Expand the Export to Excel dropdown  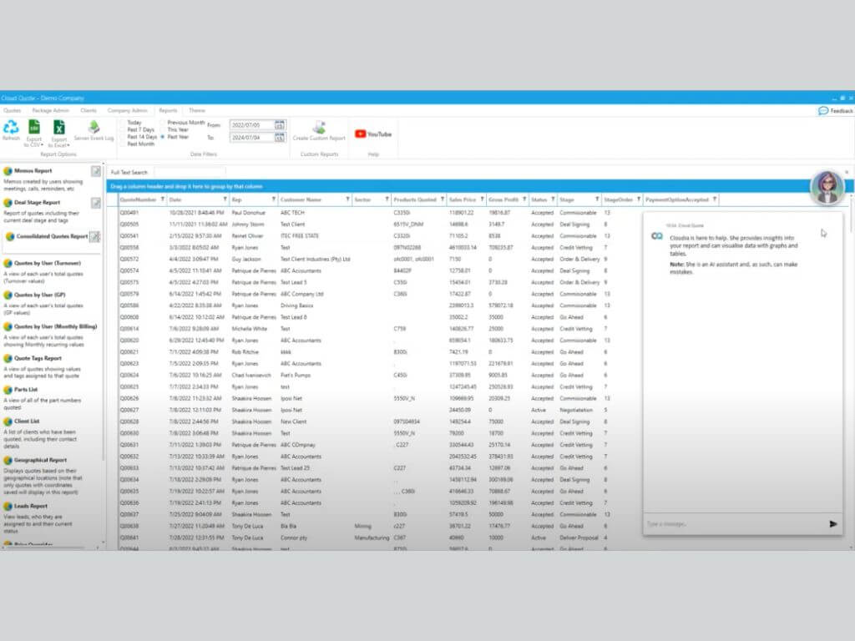click(59, 144)
